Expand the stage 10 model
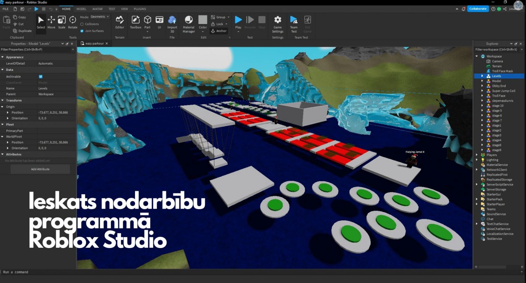Screen dimensions: 526x283 tap(482, 105)
